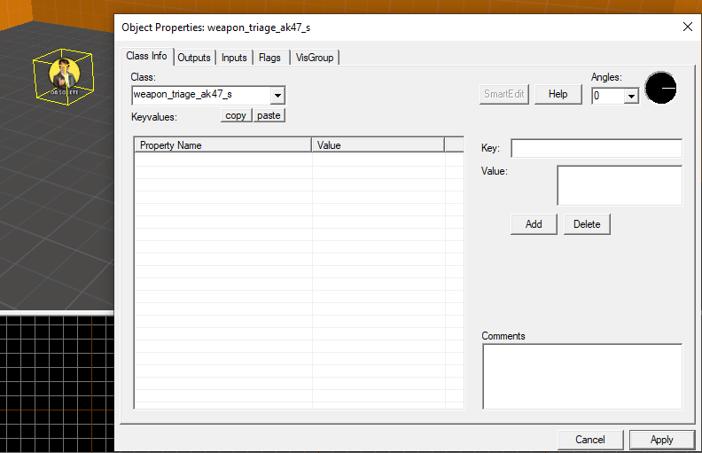
Task: Expand the Angles dropdown arrow
Action: pyautogui.click(x=631, y=97)
